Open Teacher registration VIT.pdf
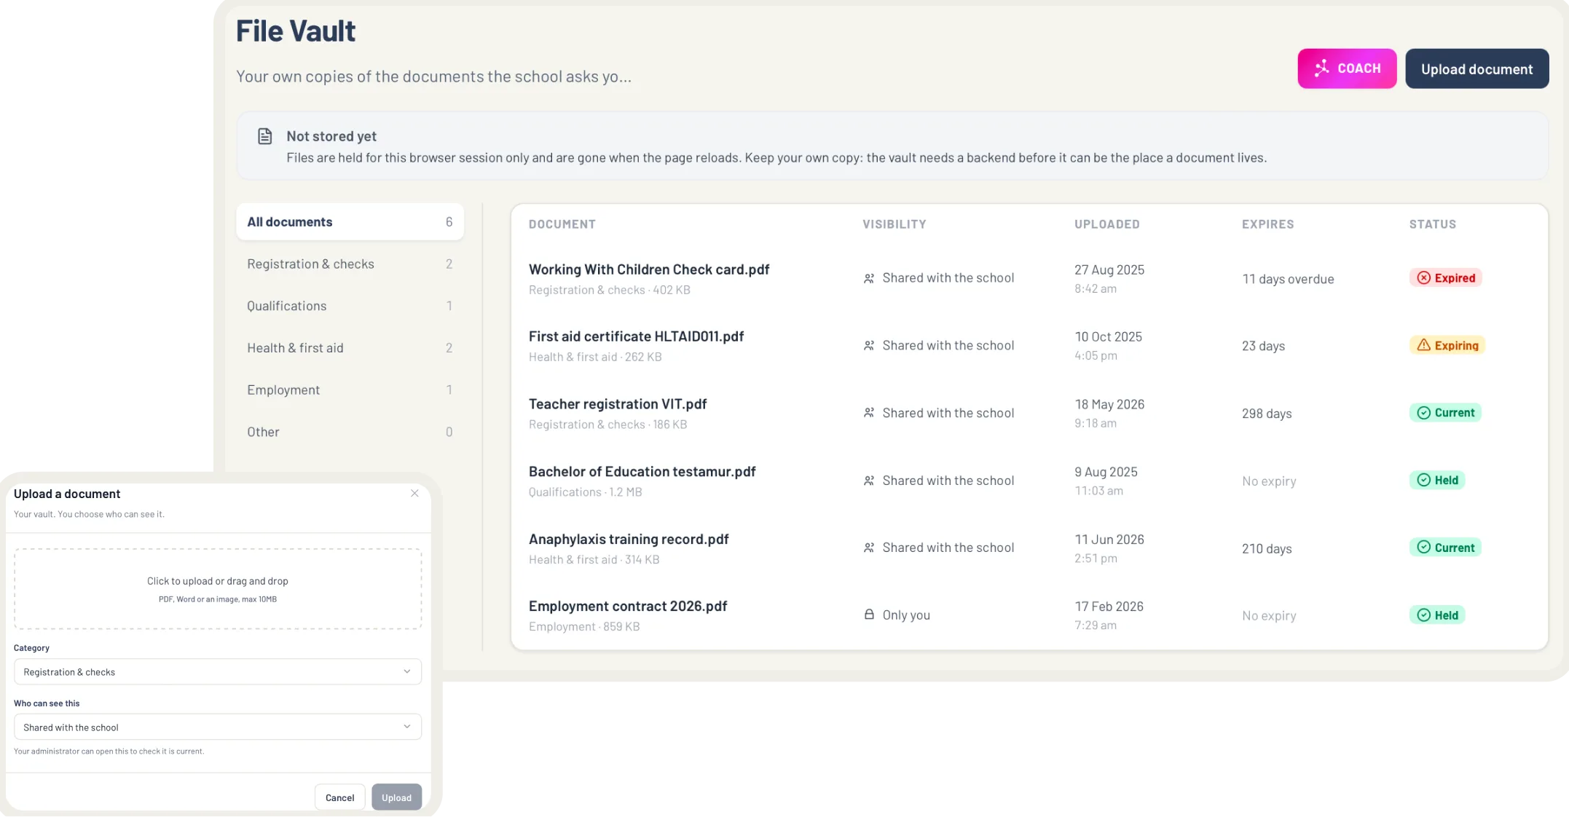 tap(618, 404)
